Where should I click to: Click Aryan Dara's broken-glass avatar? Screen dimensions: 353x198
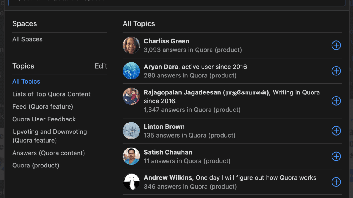tap(131, 71)
